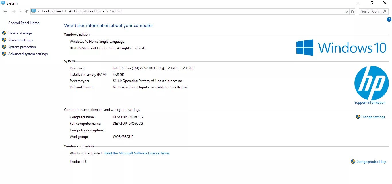392x184 pixels.
Task: Click the Windows 10 logo
Action: pos(341,48)
